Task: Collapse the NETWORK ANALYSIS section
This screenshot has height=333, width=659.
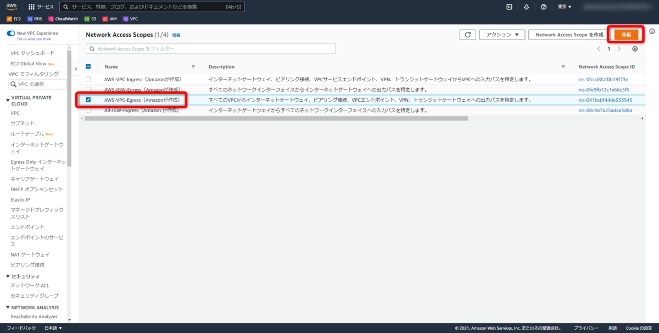Action: click(8, 308)
